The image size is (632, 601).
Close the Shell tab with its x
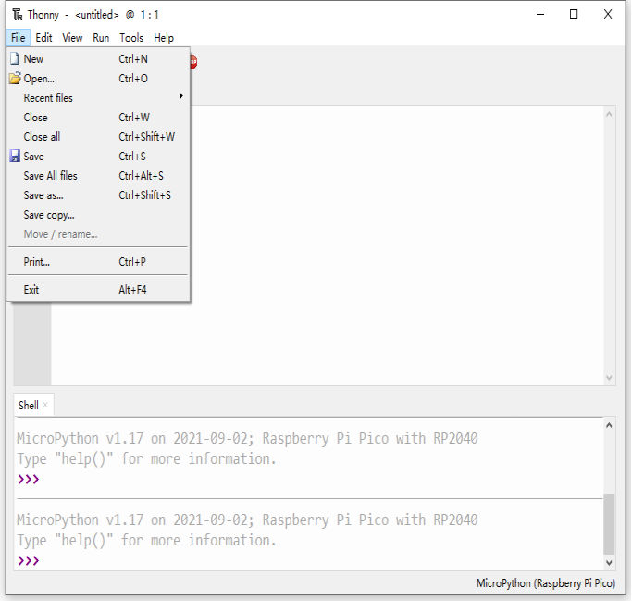[x=45, y=405]
